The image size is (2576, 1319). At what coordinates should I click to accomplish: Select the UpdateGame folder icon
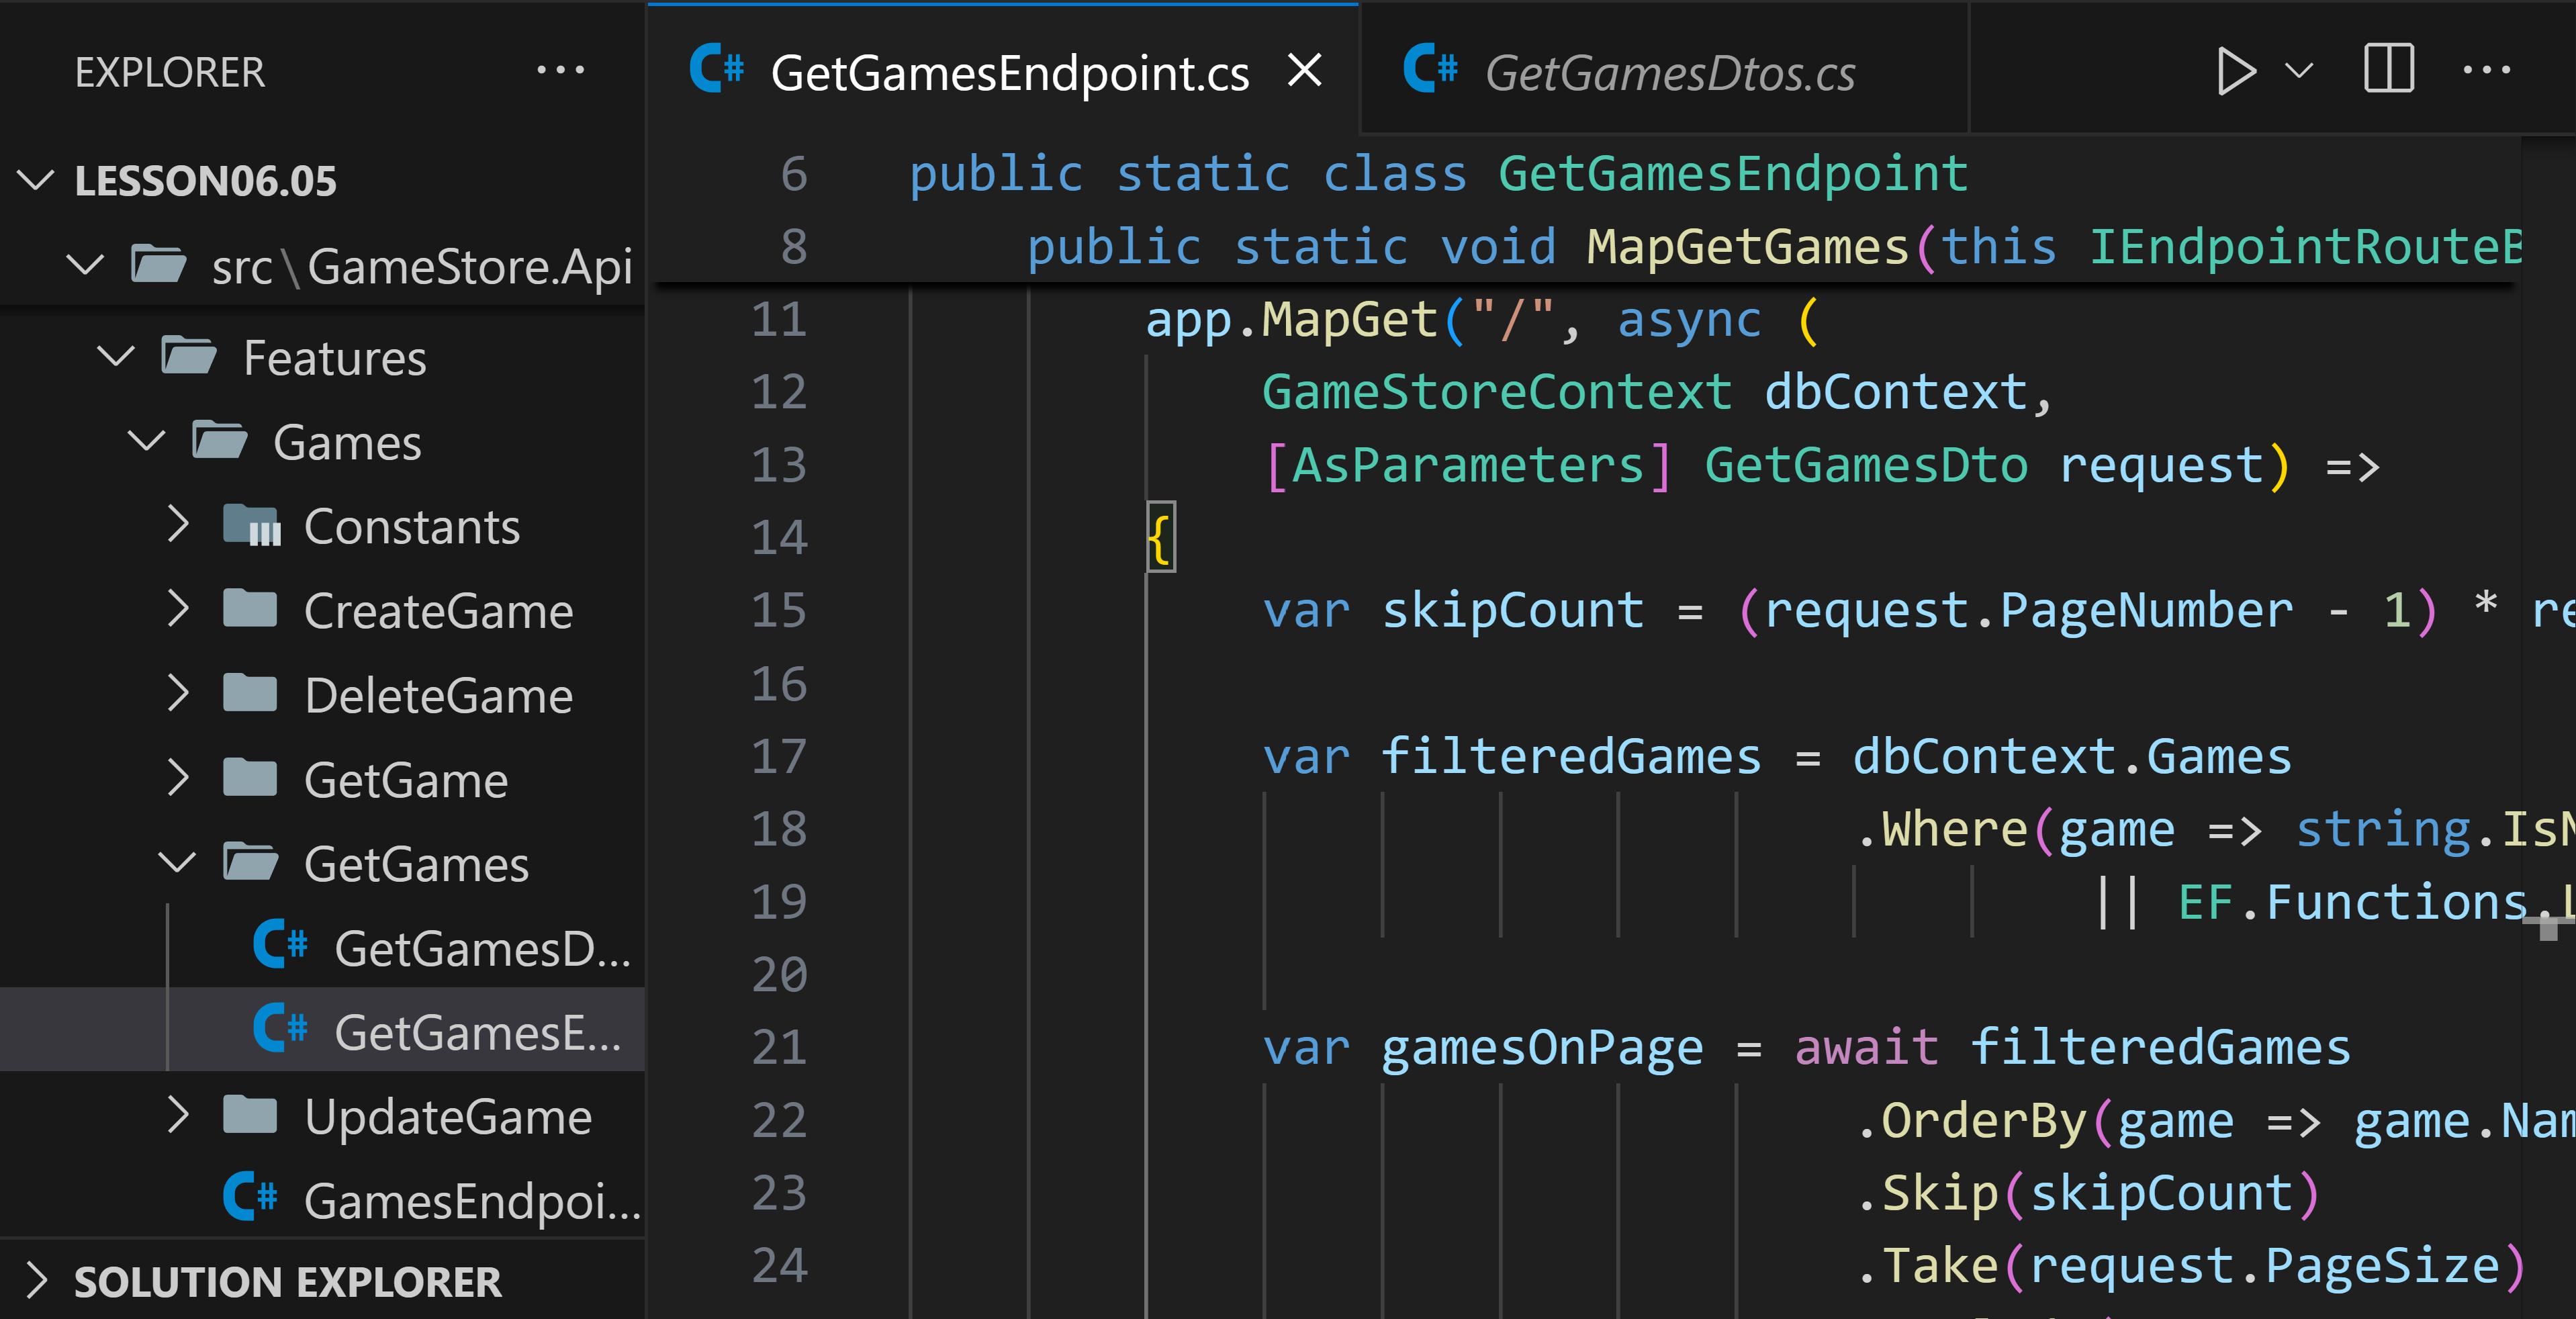pyautogui.click(x=251, y=1114)
